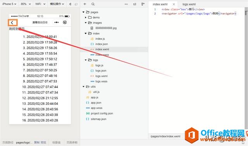
Task: Click the detach simulator window icon
Action: point(76,4)
